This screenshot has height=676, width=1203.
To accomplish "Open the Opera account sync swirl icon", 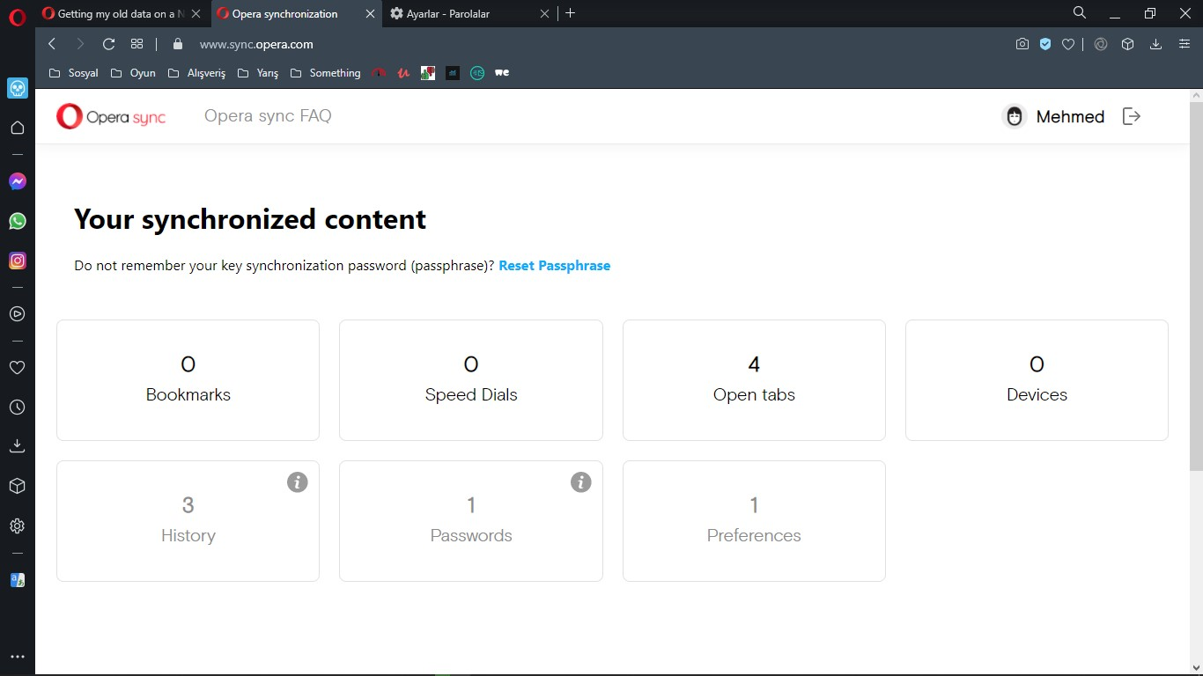I will [x=1101, y=44].
